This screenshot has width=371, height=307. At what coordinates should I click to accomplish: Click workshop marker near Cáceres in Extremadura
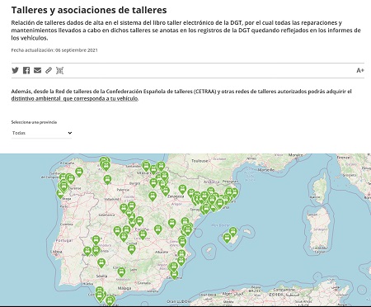pyautogui.click(x=96, y=240)
